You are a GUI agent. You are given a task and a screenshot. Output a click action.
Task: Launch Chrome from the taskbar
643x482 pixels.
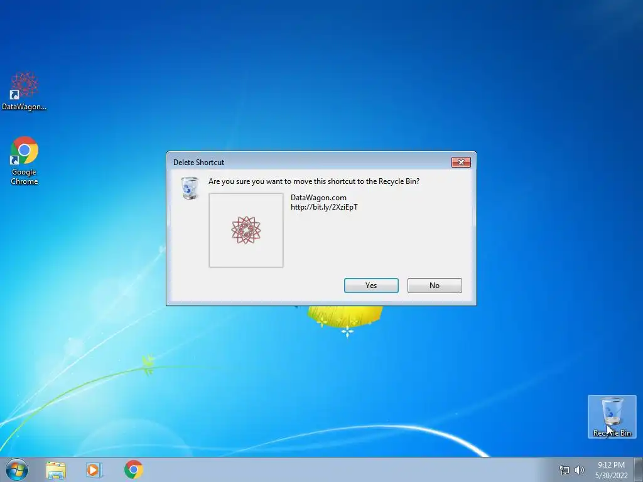(x=134, y=469)
